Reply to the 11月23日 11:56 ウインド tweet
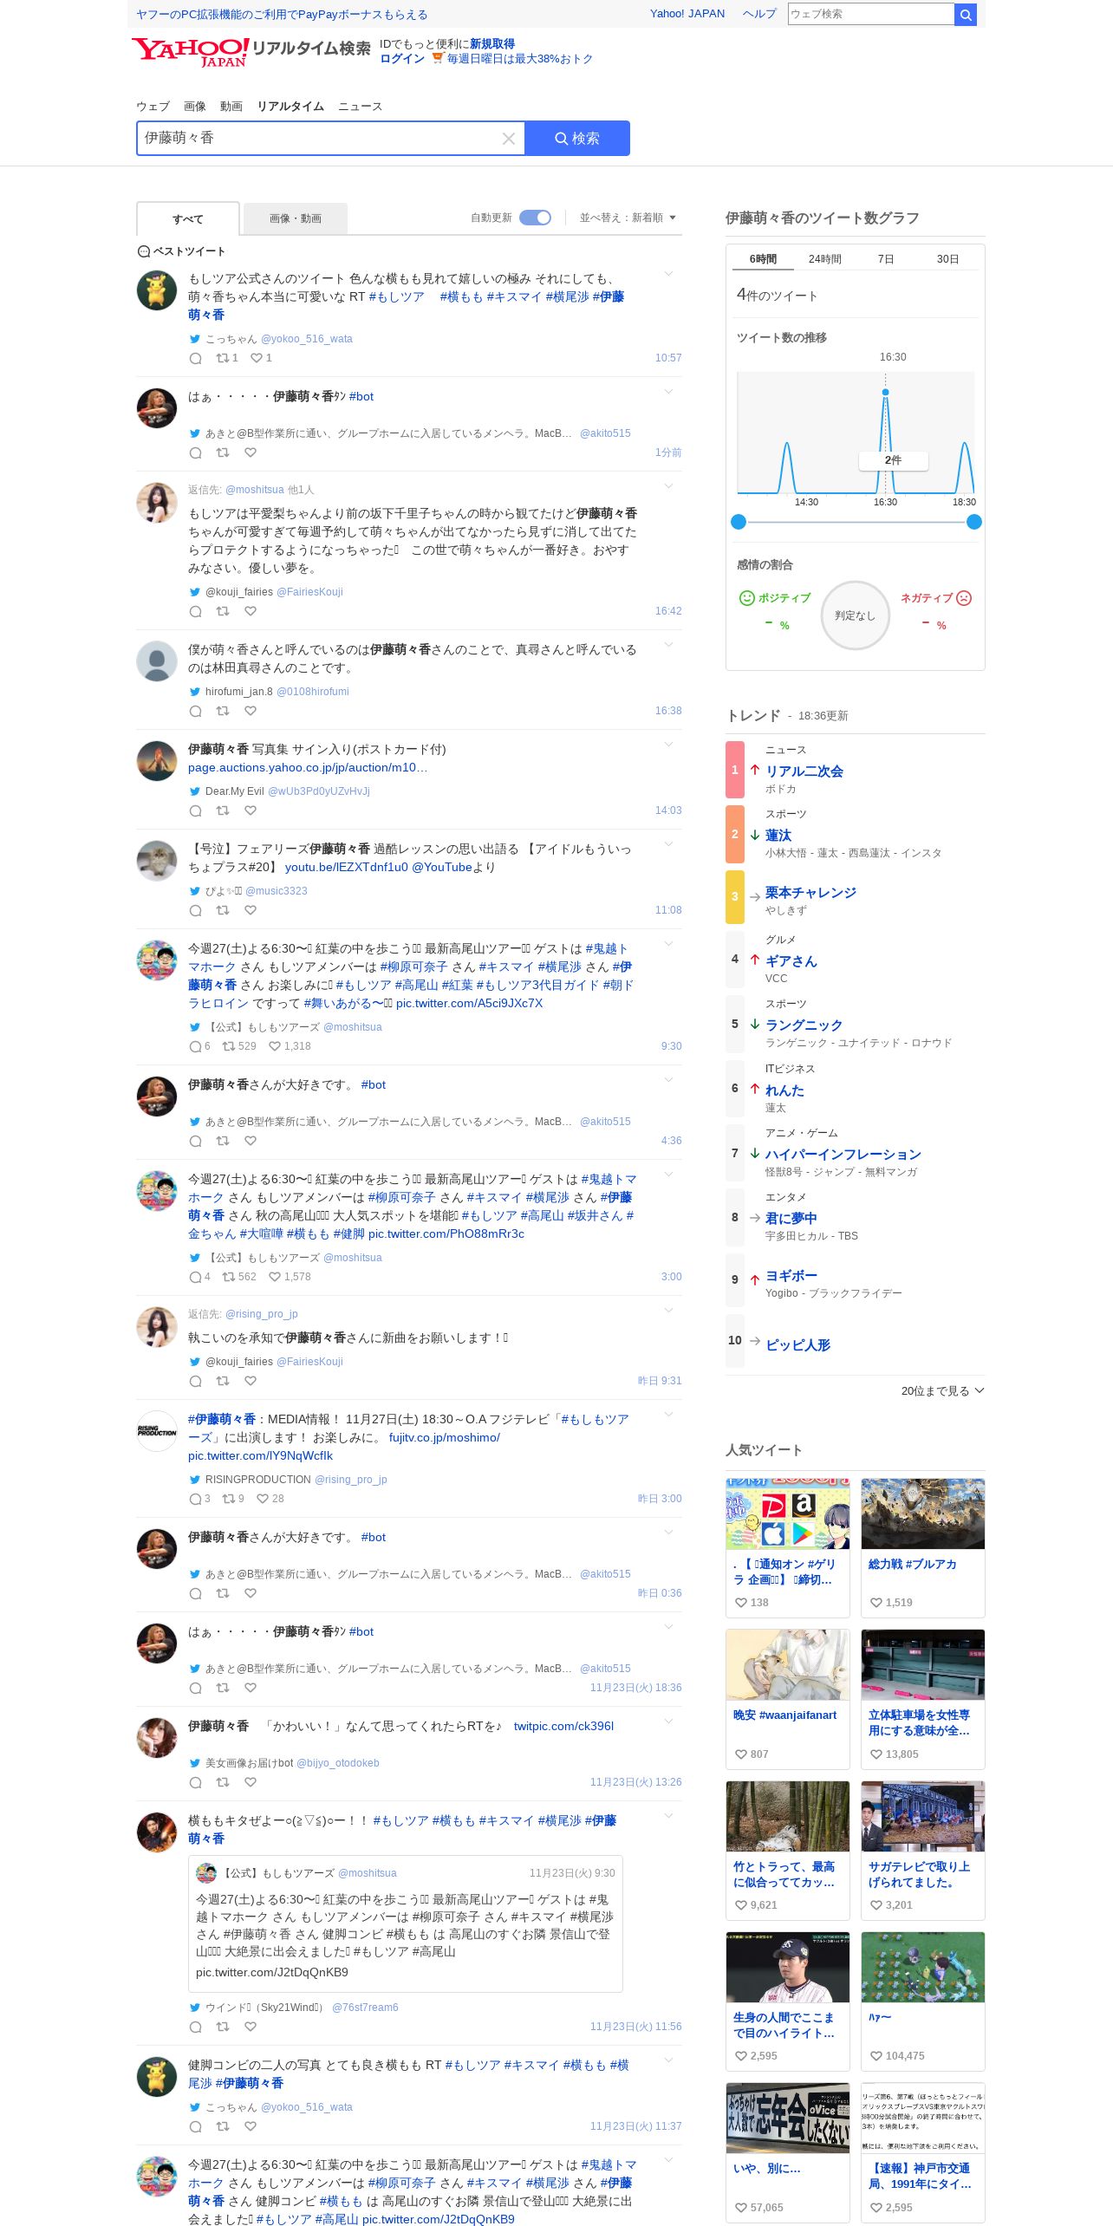1113x2226 pixels. pyautogui.click(x=196, y=2027)
